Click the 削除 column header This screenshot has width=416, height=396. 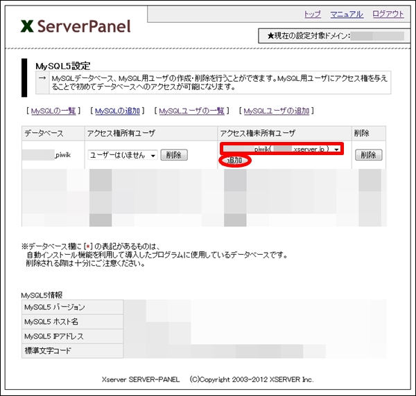point(369,133)
